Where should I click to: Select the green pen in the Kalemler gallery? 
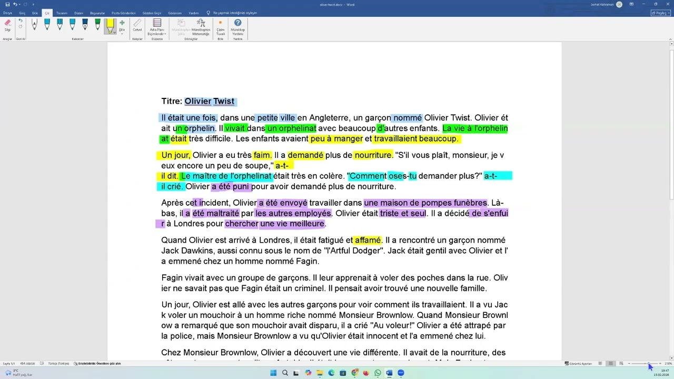tap(97, 25)
